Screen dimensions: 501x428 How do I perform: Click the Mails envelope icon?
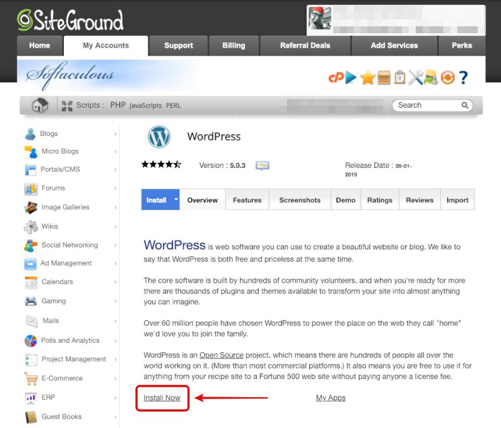click(x=32, y=321)
